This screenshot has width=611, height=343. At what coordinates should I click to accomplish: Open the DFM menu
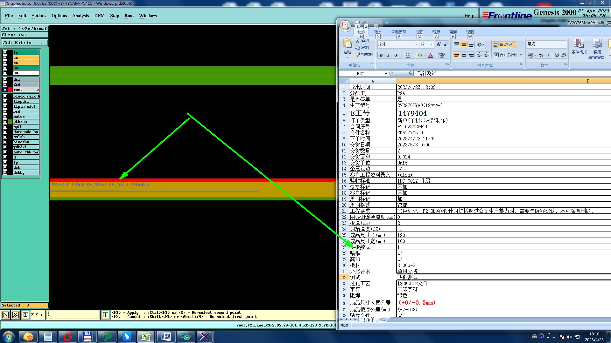pos(99,16)
